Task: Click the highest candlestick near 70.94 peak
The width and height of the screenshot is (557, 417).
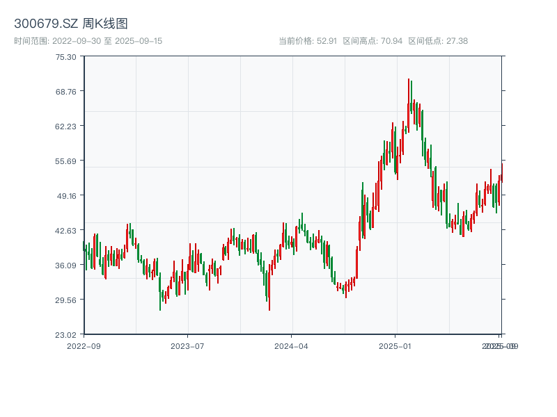Action: click(x=409, y=106)
